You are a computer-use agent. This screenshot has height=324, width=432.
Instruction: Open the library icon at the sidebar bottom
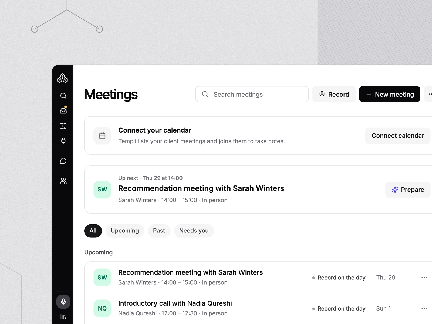63,317
